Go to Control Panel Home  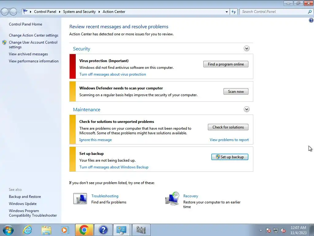(x=25, y=24)
